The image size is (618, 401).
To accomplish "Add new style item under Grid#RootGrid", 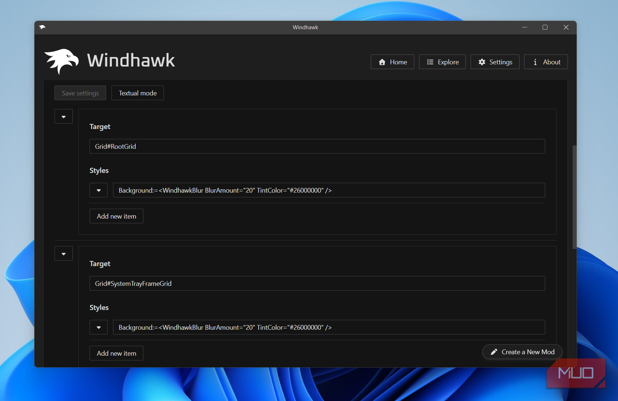I will (116, 216).
